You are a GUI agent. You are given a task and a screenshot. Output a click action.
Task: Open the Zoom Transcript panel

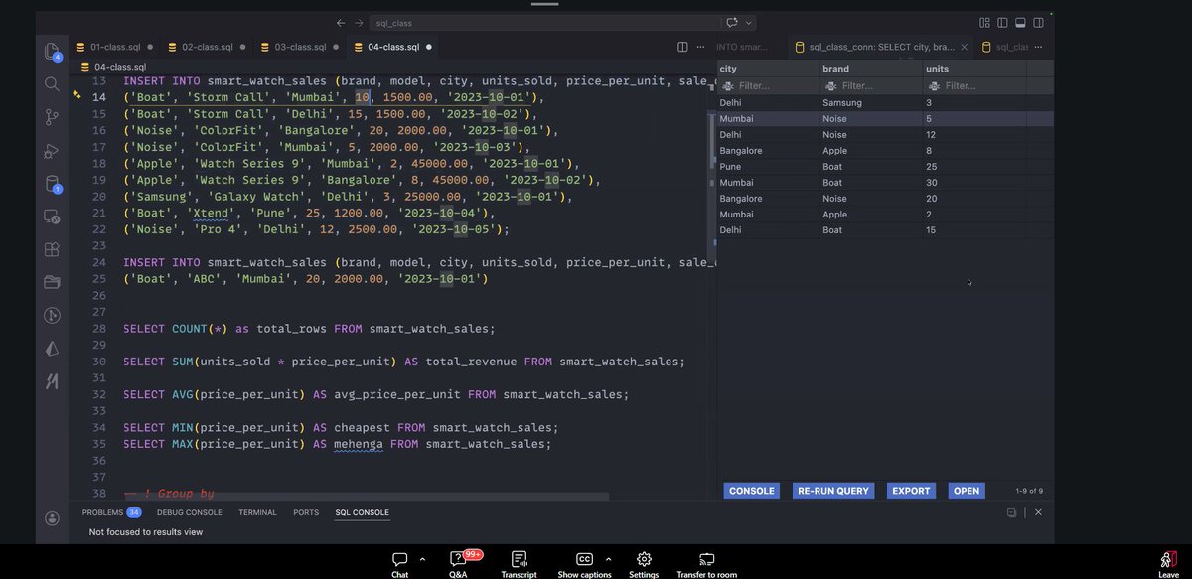pyautogui.click(x=519, y=563)
